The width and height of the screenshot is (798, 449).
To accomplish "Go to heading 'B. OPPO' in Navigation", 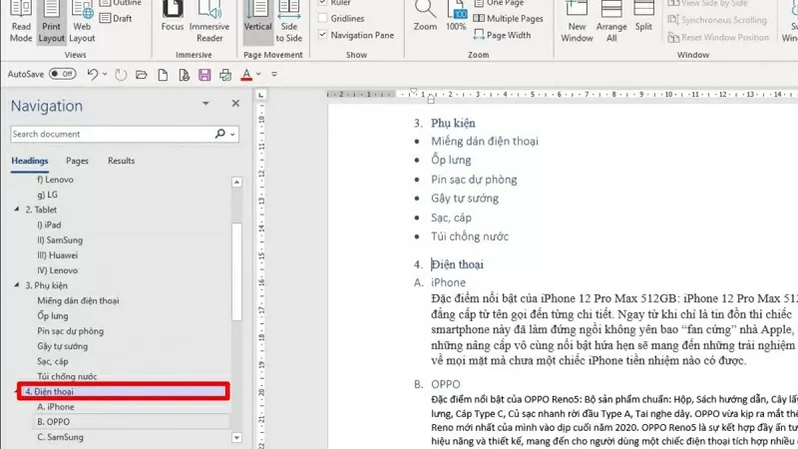I will (54, 422).
